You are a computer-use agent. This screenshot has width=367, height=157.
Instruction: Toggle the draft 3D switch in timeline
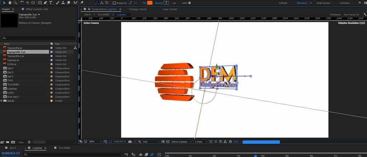click(x=133, y=155)
